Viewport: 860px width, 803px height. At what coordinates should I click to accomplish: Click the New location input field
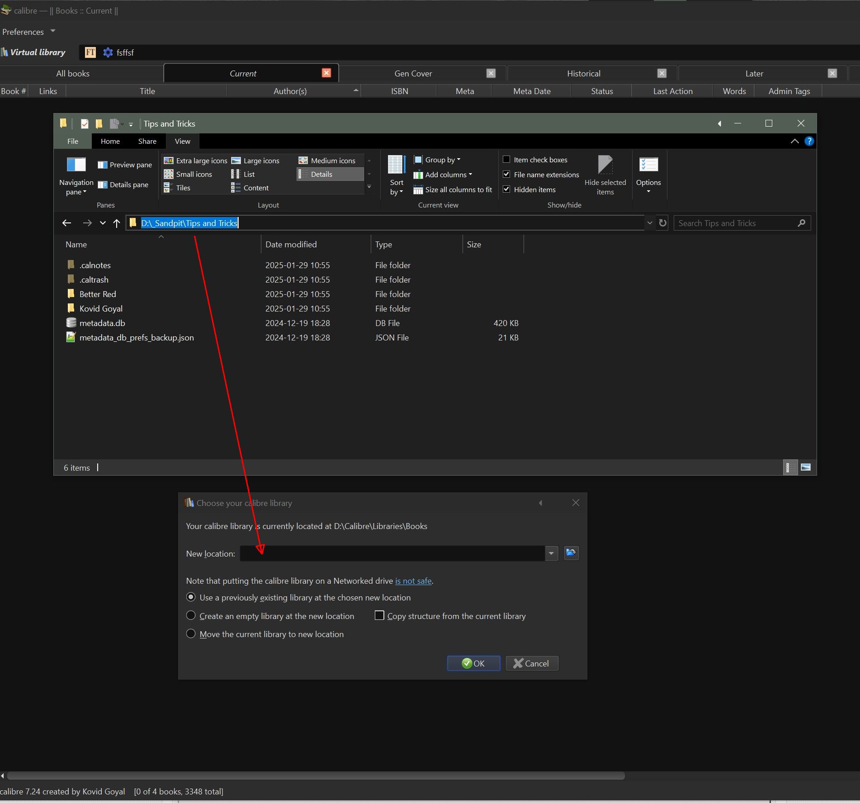point(392,553)
